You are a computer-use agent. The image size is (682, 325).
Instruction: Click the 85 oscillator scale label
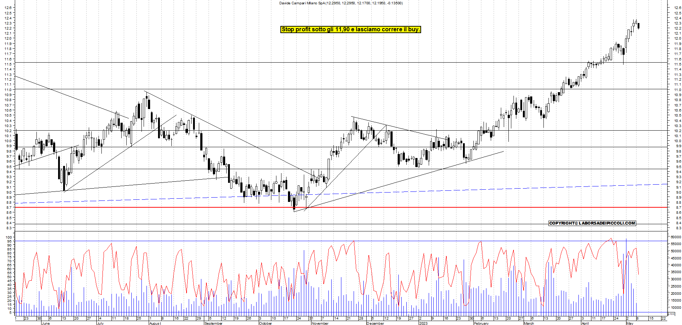[9, 249]
